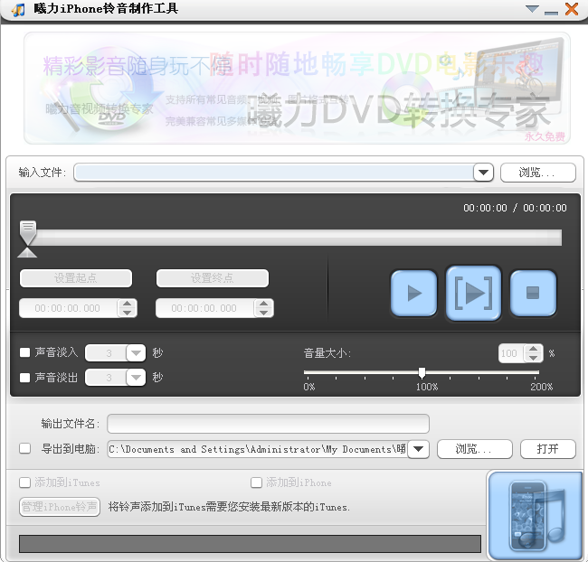Open the fade-in seconds dropdown

click(136, 353)
